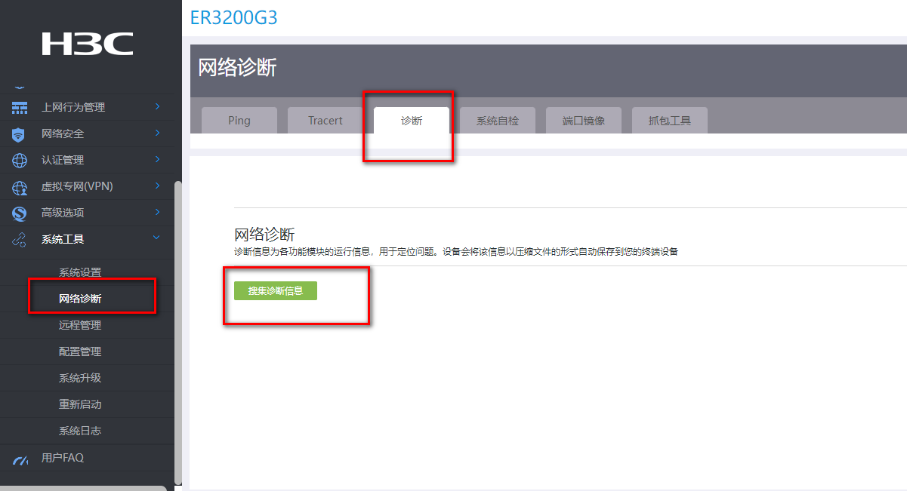
Task: Click the 上网行为管理 sidebar icon
Action: click(20, 107)
